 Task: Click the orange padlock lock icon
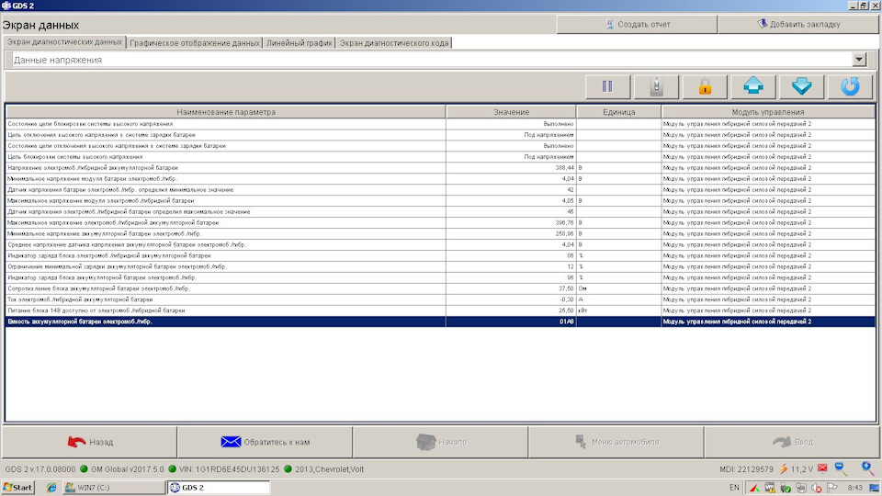click(x=705, y=86)
